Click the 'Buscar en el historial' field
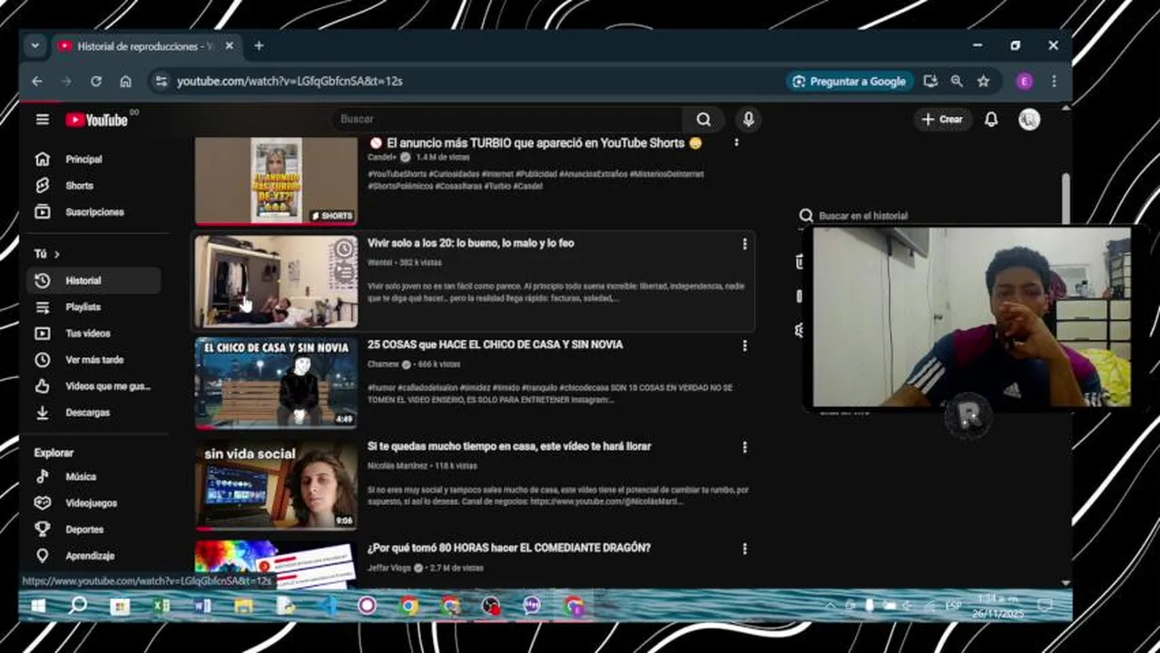 [x=862, y=216]
